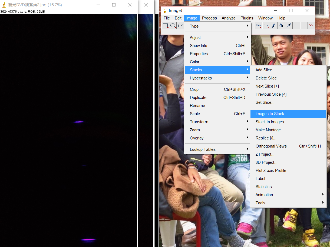330x247 pixels.
Task: Choose Next Slice [>]
Action: pyautogui.click(x=288, y=86)
